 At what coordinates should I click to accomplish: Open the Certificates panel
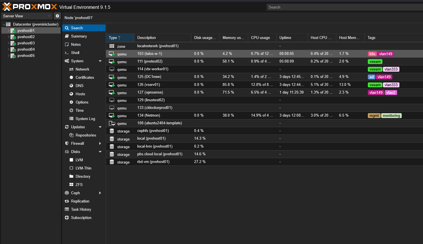coord(85,77)
